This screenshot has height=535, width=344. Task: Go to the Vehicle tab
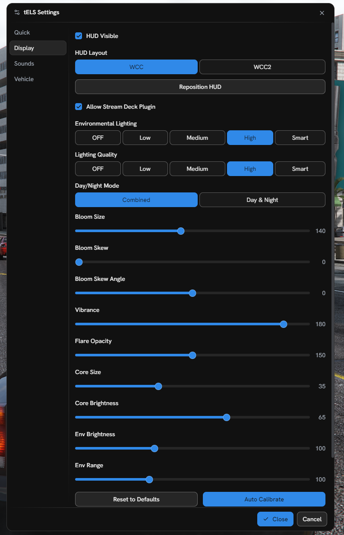pyautogui.click(x=38, y=79)
